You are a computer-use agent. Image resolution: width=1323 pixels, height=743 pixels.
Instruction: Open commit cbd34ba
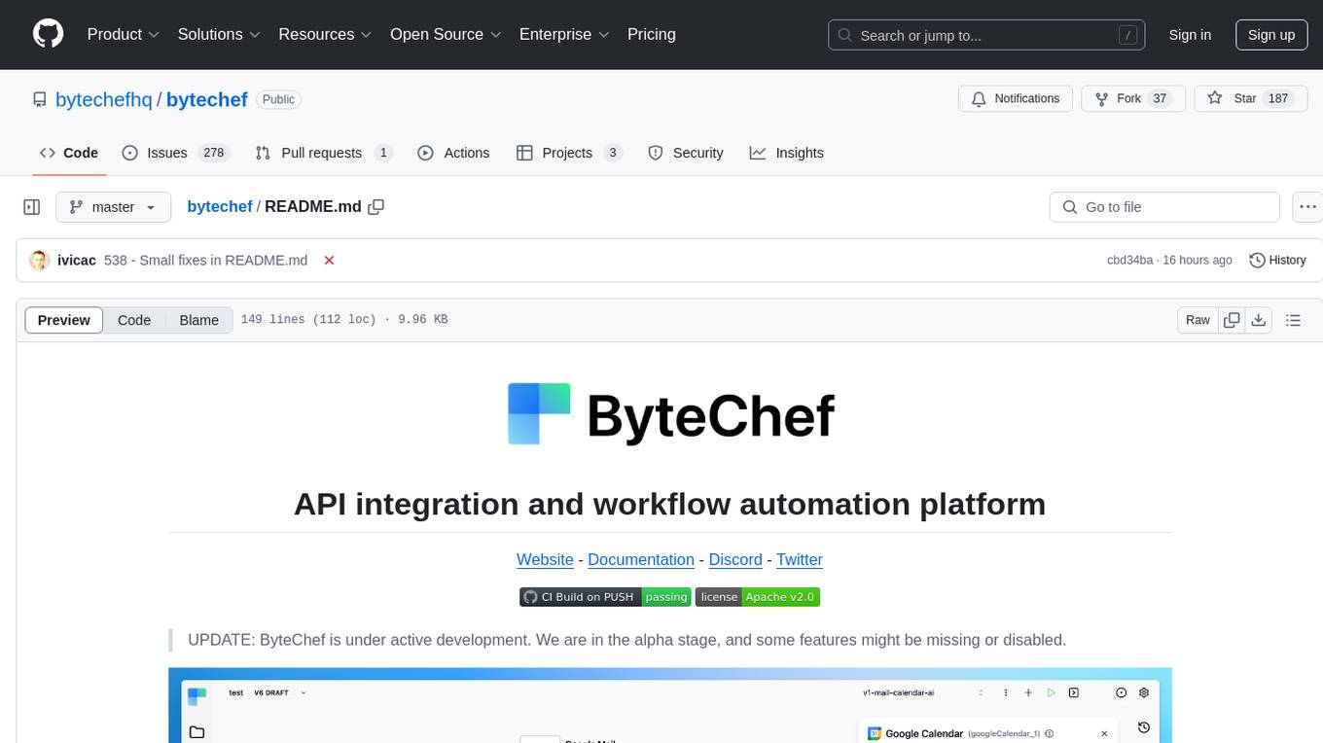coord(1129,261)
